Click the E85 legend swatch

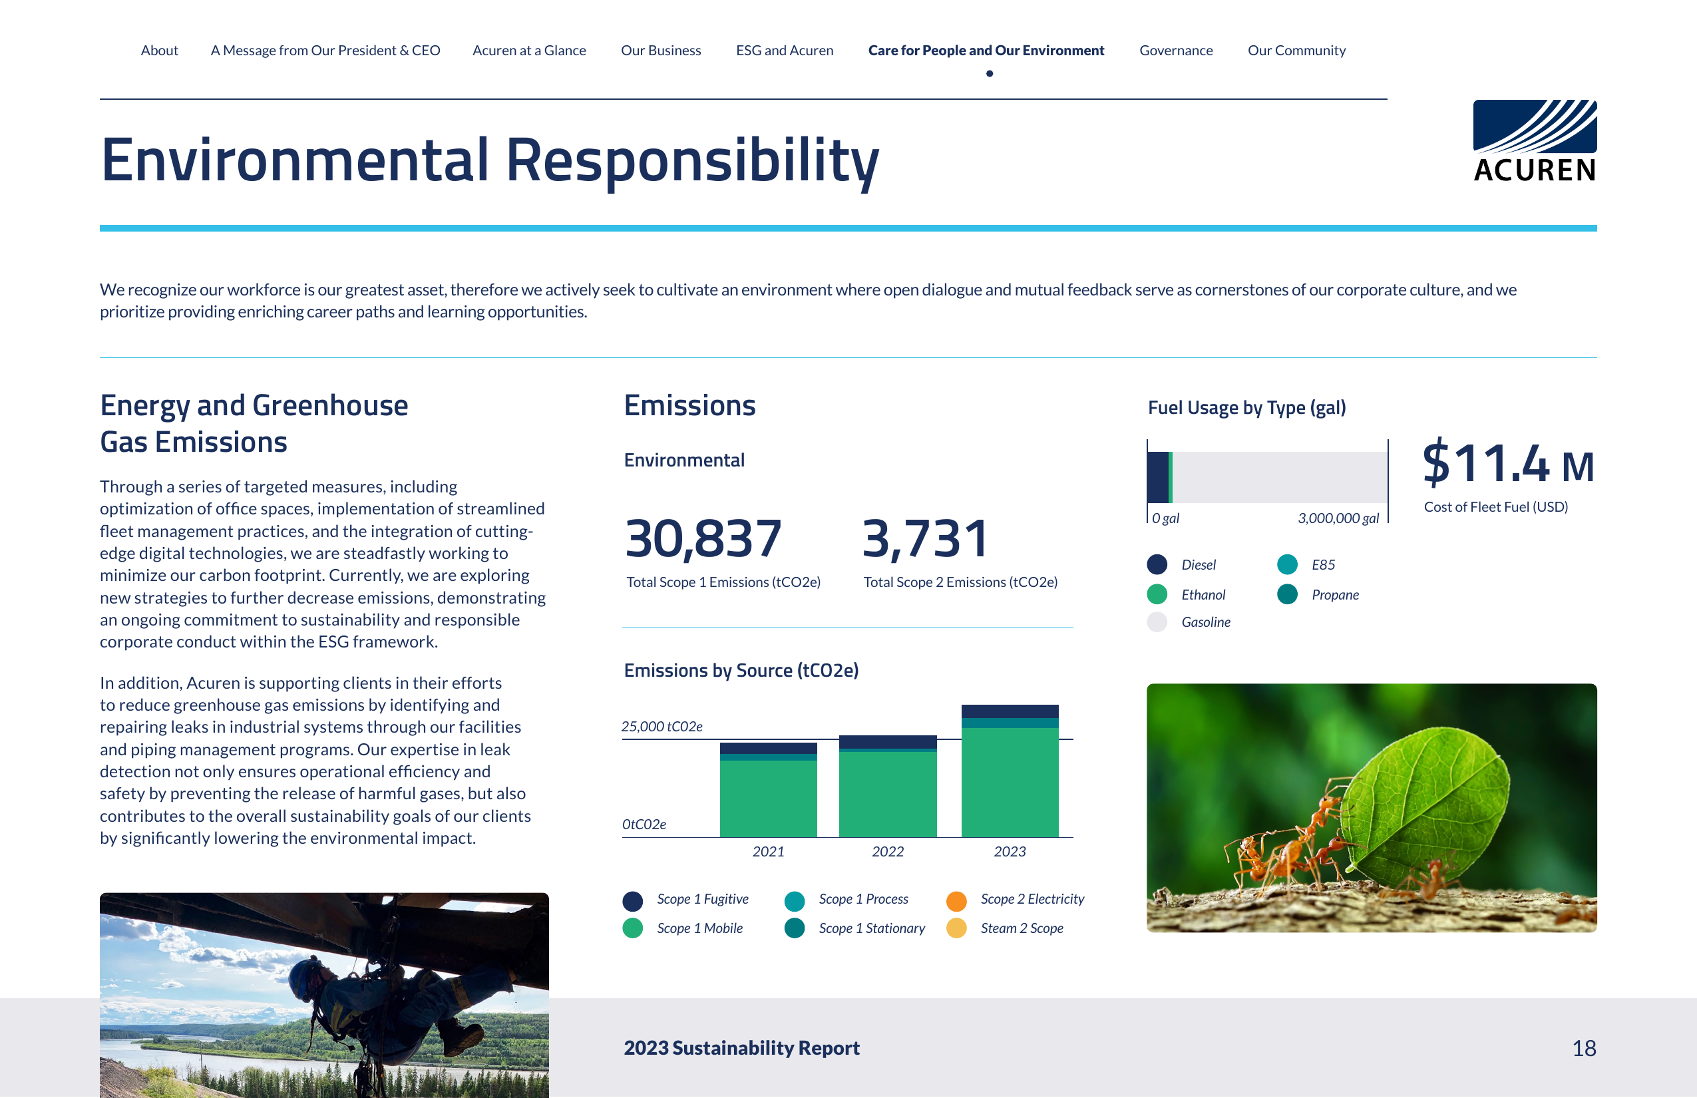tap(1288, 565)
